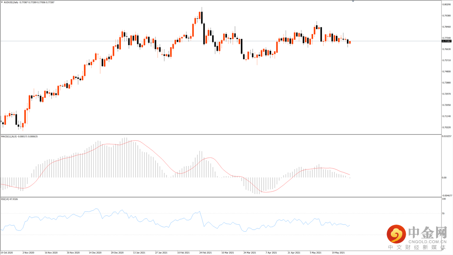Click the 0.77540 price axis label
The height and width of the screenshot is (255, 453).
(x=446, y=38)
